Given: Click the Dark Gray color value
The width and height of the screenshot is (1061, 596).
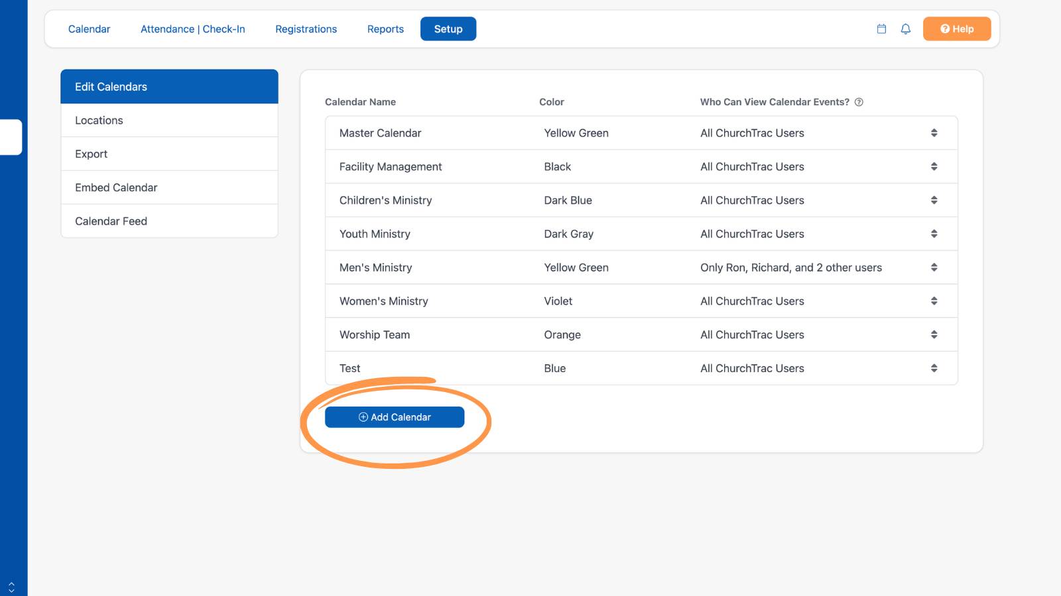Looking at the screenshot, I should 569,234.
